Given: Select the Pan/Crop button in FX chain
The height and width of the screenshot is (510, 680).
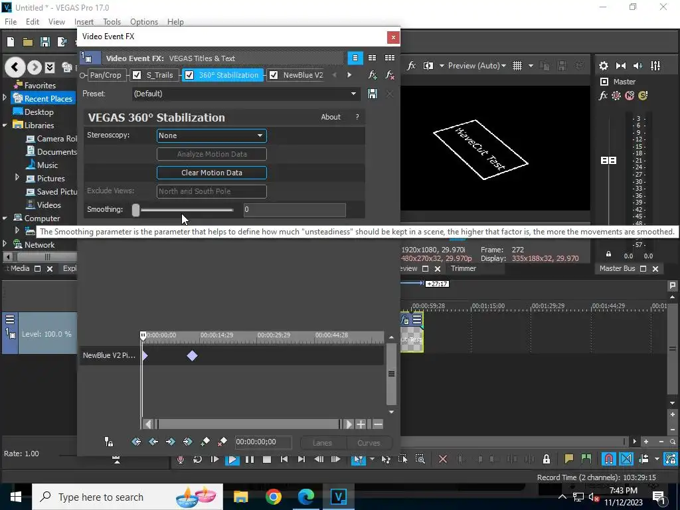Looking at the screenshot, I should (106, 75).
